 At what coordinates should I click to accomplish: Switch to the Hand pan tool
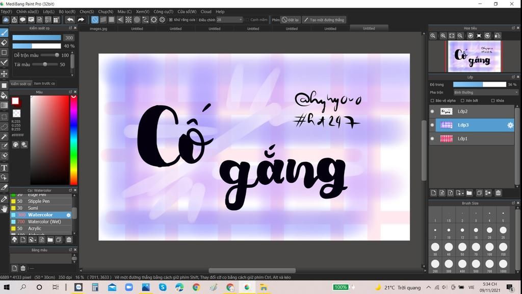pyautogui.click(x=4, y=209)
